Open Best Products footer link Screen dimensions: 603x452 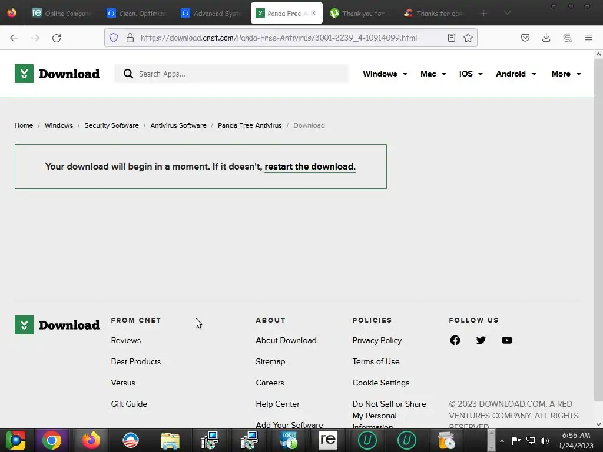[136, 361]
